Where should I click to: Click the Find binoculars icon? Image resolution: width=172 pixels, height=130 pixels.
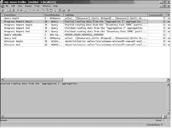click(21, 11)
